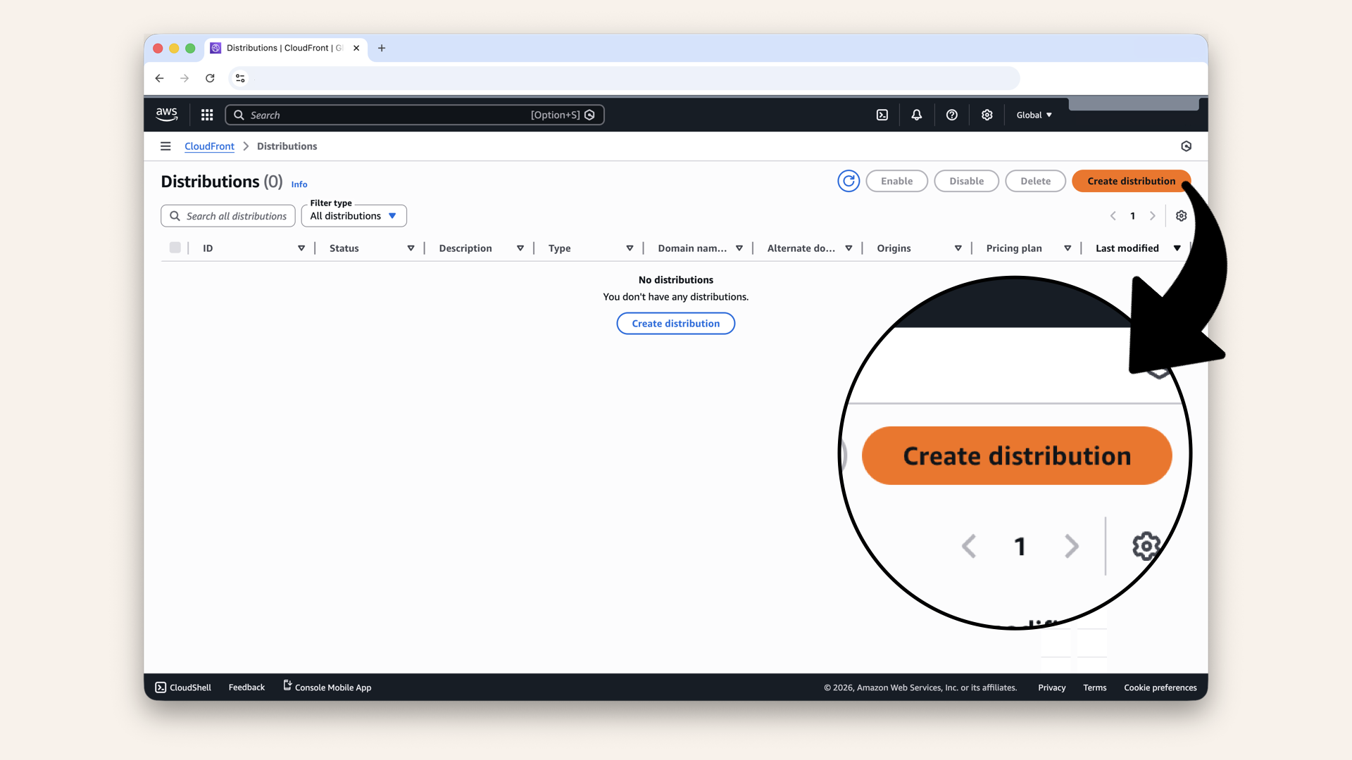The image size is (1352, 760).
Task: Open table preferences gear above the table
Action: pos(1181,216)
